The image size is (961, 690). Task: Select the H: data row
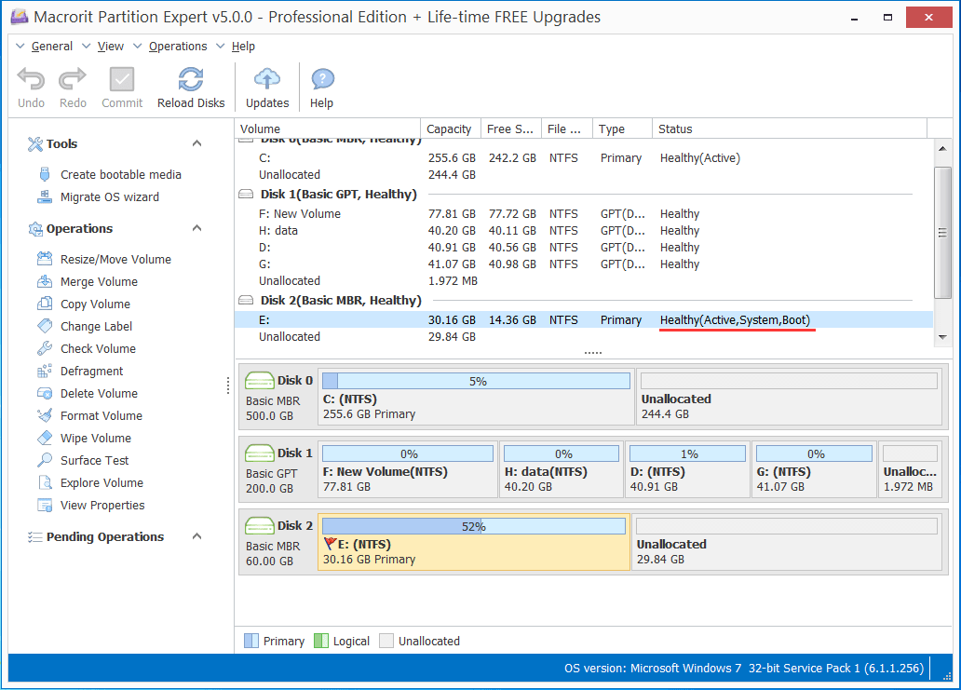point(584,230)
